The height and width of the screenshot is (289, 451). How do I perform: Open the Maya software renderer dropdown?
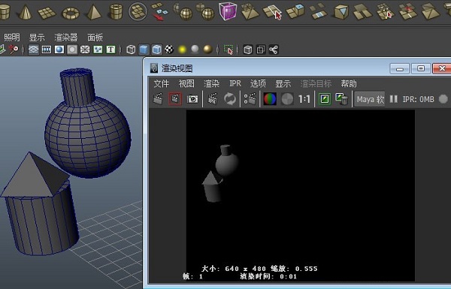click(370, 99)
